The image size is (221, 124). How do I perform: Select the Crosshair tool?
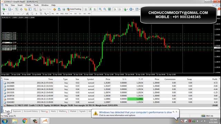(x=8, y=14)
